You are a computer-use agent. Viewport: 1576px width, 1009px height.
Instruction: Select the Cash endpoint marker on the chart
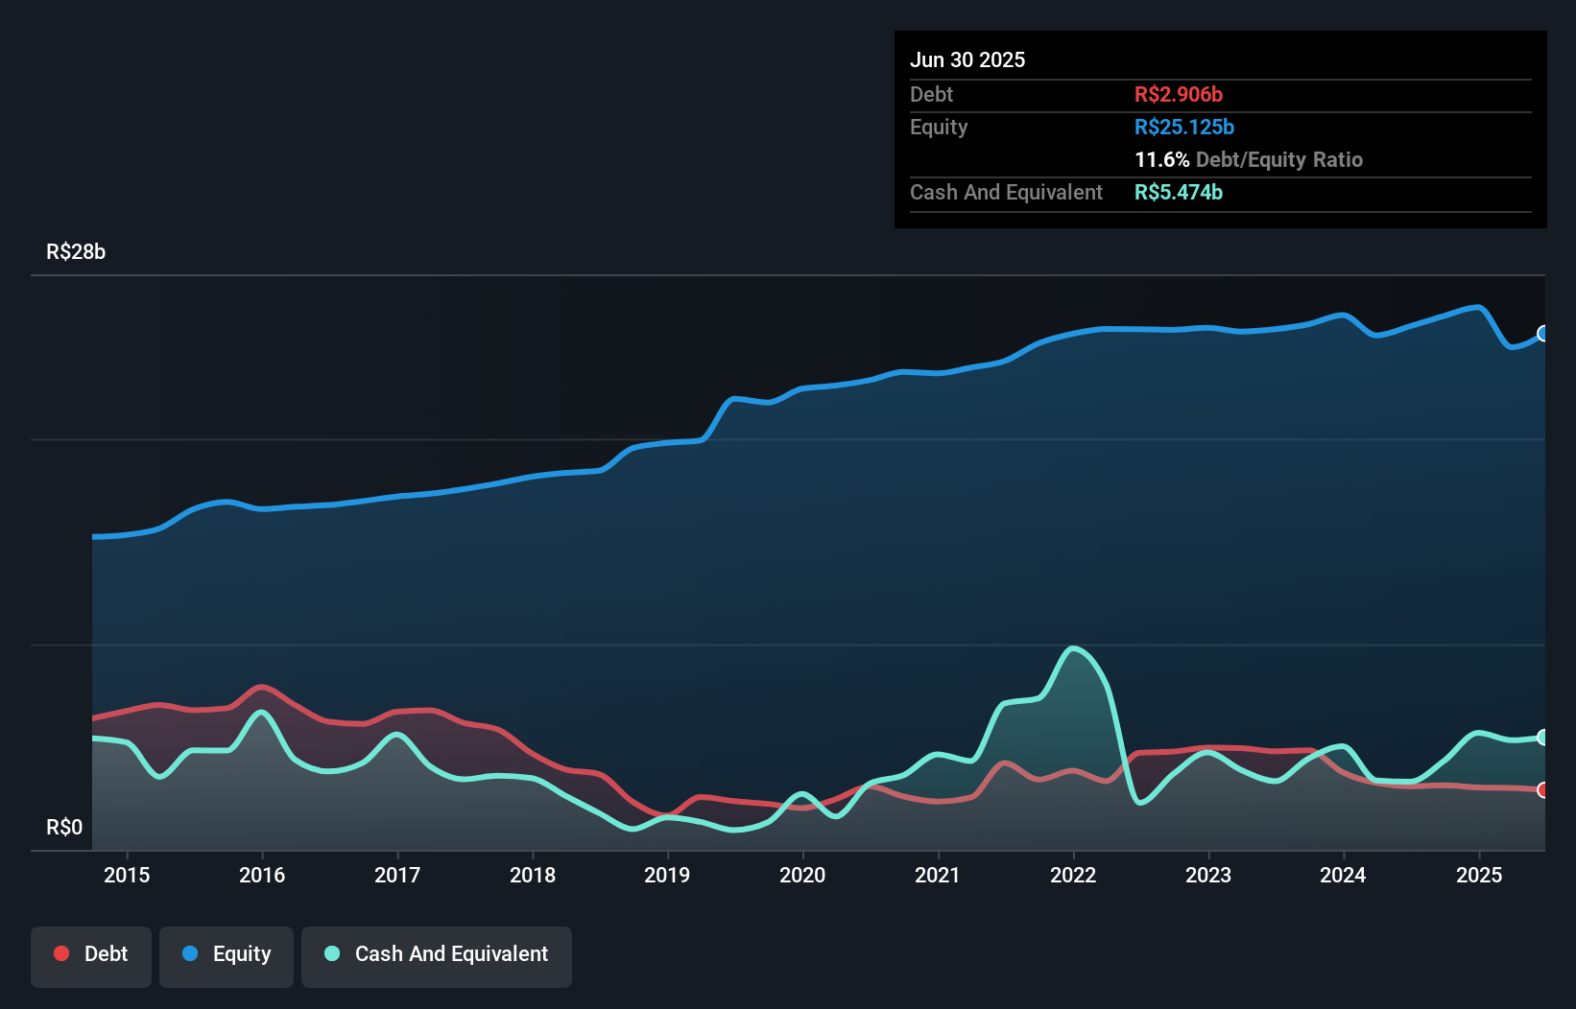[x=1542, y=737]
